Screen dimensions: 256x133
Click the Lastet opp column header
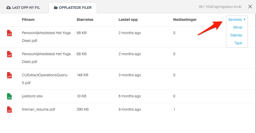point(128,20)
